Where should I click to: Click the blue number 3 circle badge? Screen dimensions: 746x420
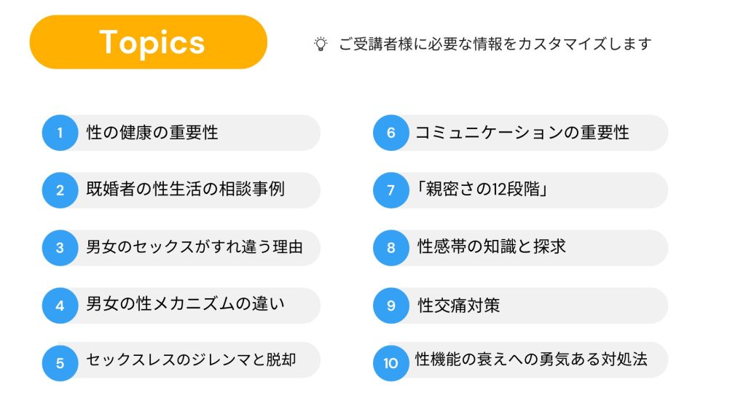click(60, 248)
